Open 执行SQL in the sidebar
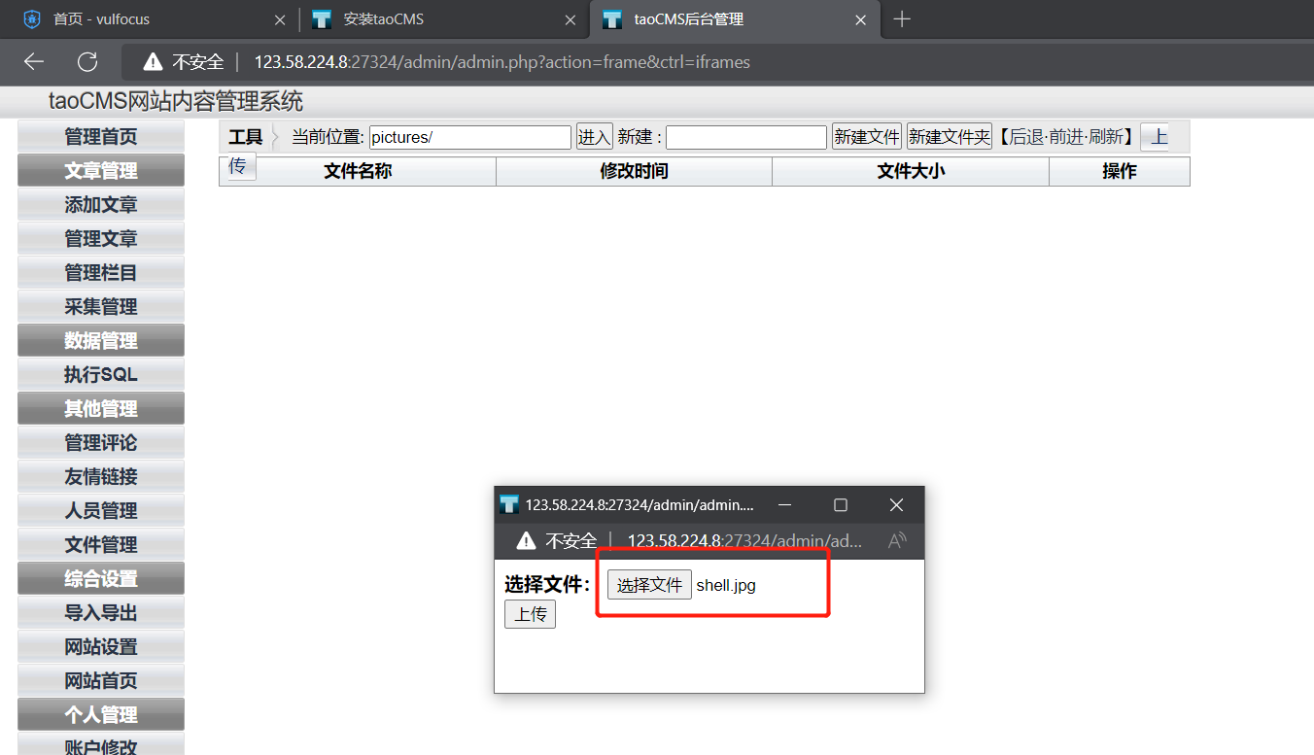1314x755 pixels. [x=101, y=375]
